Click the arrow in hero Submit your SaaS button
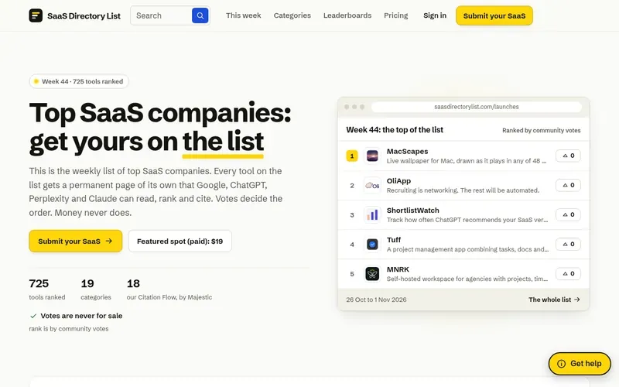The width and height of the screenshot is (619, 387). point(109,241)
